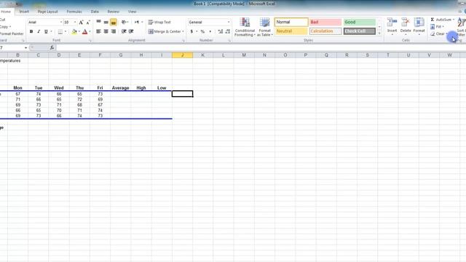The height and width of the screenshot is (262, 466).
Task: Select highlighted Bottom Align icon
Action: [114, 22]
